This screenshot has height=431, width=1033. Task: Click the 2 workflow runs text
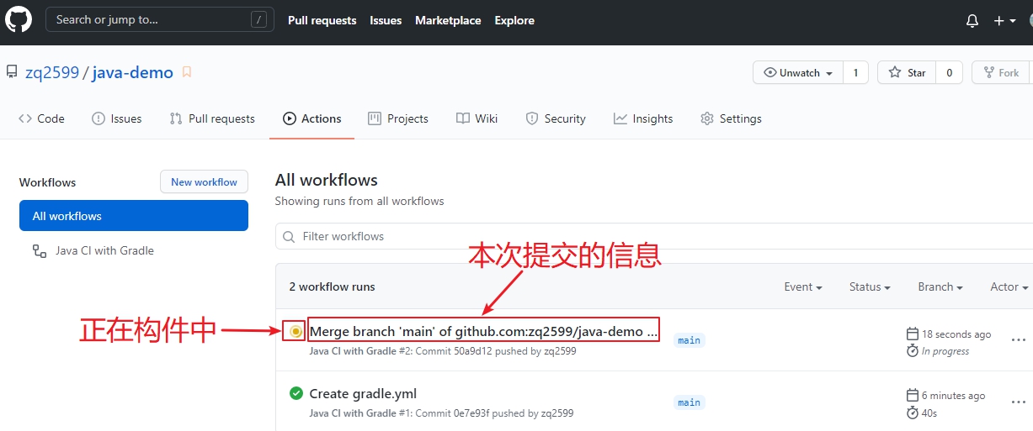tap(332, 286)
